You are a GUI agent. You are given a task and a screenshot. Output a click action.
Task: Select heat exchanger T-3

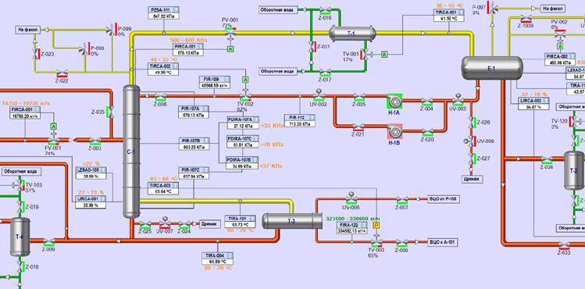click(x=292, y=221)
